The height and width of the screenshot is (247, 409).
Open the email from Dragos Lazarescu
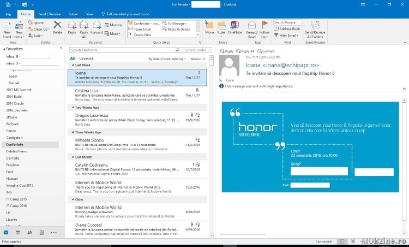coord(137,120)
